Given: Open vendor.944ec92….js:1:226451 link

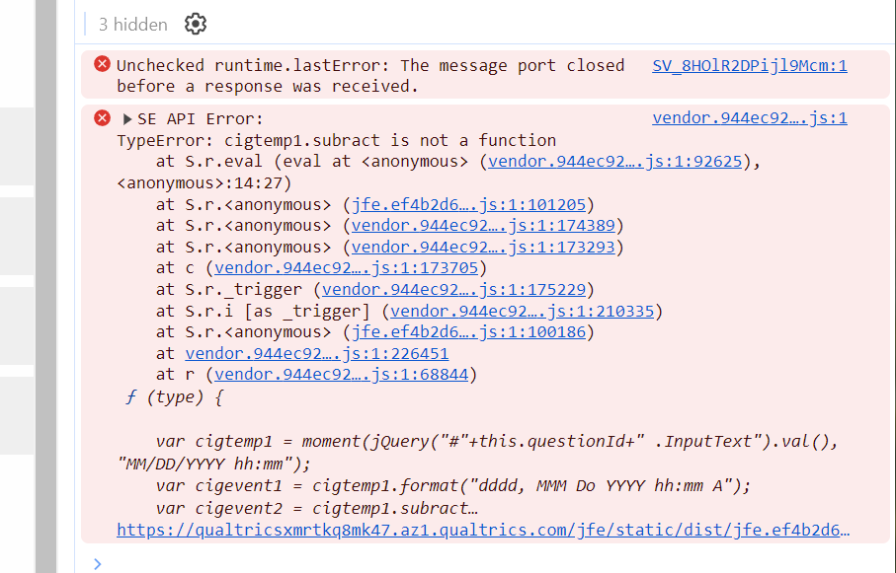Looking at the screenshot, I should point(316,353).
